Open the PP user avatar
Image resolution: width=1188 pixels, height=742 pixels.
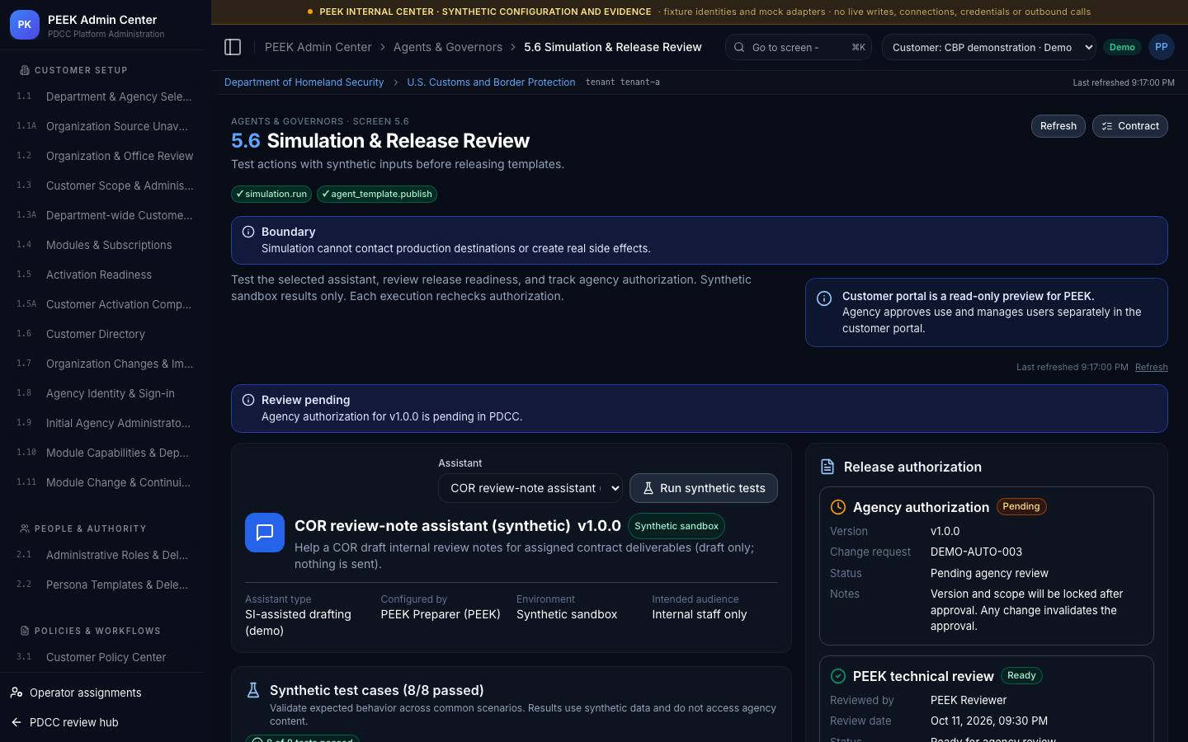tap(1161, 47)
